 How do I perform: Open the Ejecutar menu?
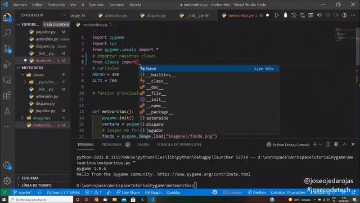point(96,5)
